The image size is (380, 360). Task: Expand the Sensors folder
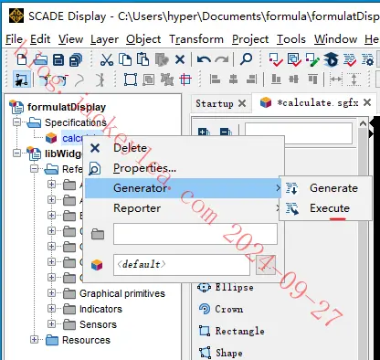51,323
